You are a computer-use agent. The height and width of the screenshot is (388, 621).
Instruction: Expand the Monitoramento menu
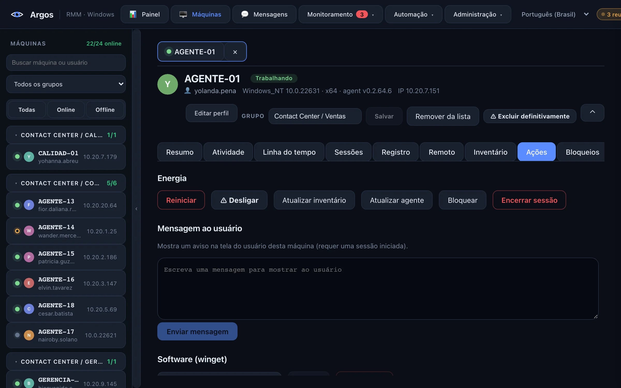click(341, 14)
